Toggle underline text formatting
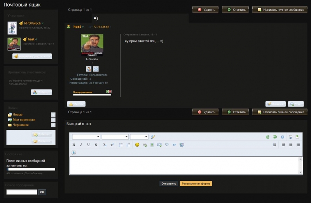The height and width of the screenshot is (203, 311). pos(89,145)
